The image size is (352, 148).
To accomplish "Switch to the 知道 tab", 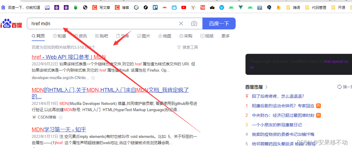I will click(x=59, y=36).
